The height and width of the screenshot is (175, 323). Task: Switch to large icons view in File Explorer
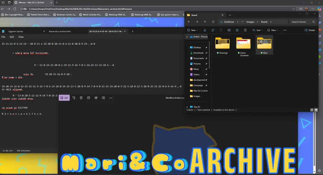[x=316, y=110]
